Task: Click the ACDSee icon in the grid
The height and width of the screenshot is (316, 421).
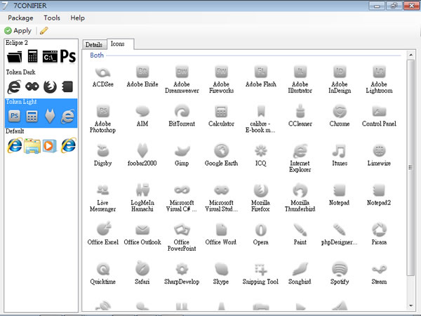Action: (x=103, y=72)
